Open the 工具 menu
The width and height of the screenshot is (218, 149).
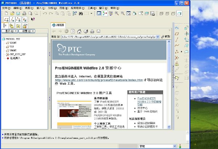(x=92, y=8)
